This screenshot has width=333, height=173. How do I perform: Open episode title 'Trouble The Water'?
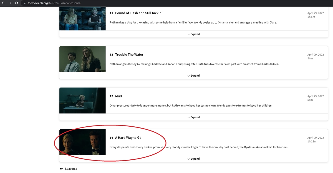[x=129, y=54]
